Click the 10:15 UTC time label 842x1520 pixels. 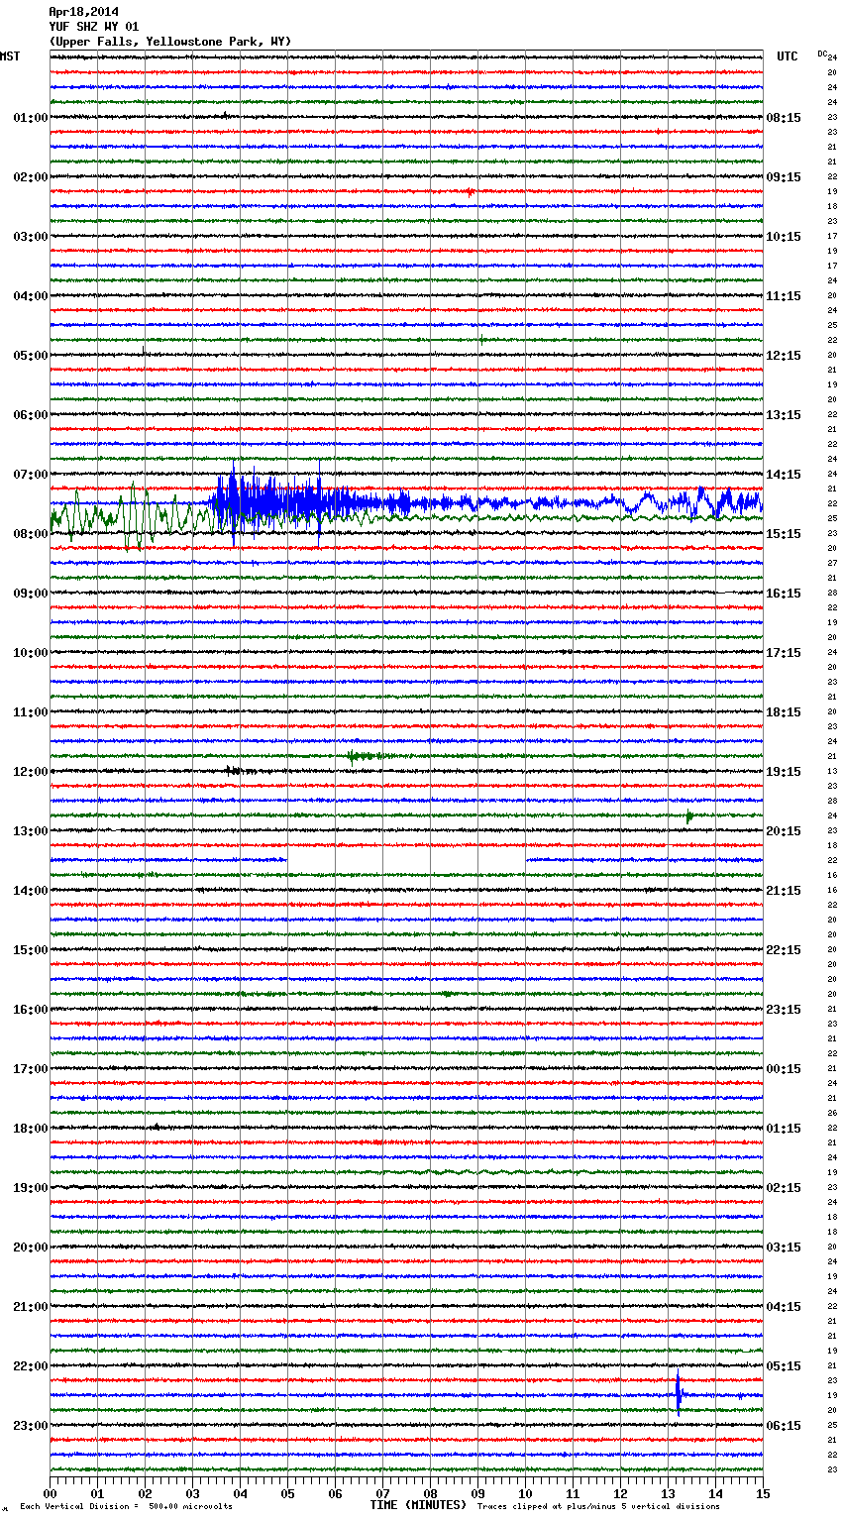784,237
